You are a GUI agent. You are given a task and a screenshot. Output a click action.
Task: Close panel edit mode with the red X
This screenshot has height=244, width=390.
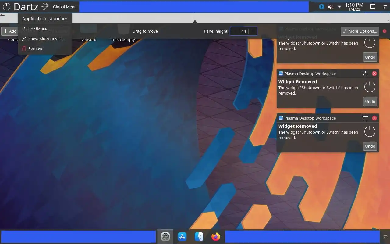click(x=385, y=31)
